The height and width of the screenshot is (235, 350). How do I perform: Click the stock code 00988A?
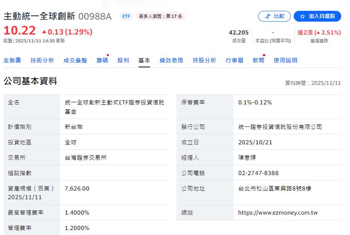(x=95, y=17)
